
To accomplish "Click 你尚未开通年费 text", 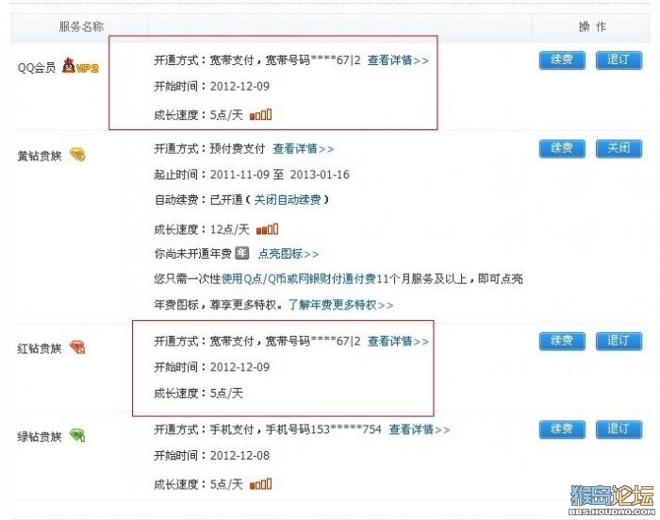I will pyautogui.click(x=192, y=253).
